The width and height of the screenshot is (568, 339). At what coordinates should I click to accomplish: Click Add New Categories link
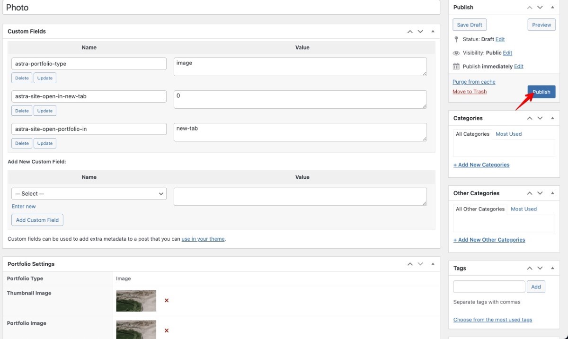tap(481, 165)
